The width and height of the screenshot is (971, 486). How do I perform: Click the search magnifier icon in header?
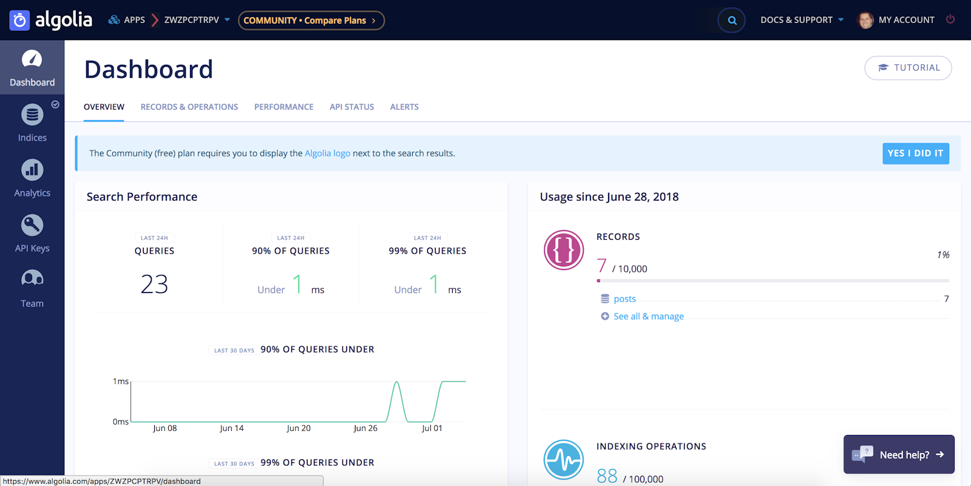click(x=732, y=21)
